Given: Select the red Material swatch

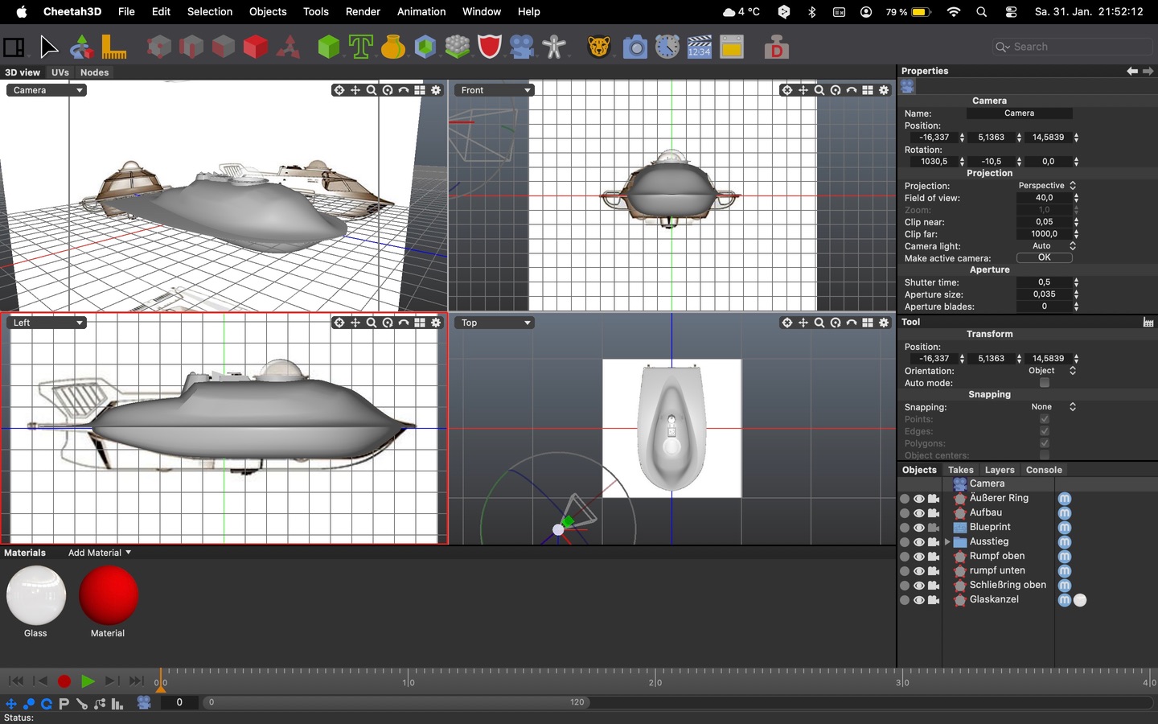Looking at the screenshot, I should [x=109, y=595].
